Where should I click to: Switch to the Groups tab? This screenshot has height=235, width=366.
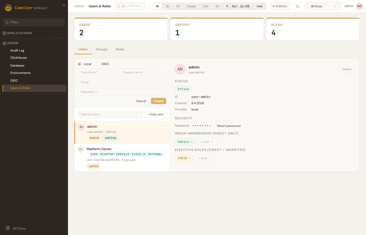click(x=101, y=49)
